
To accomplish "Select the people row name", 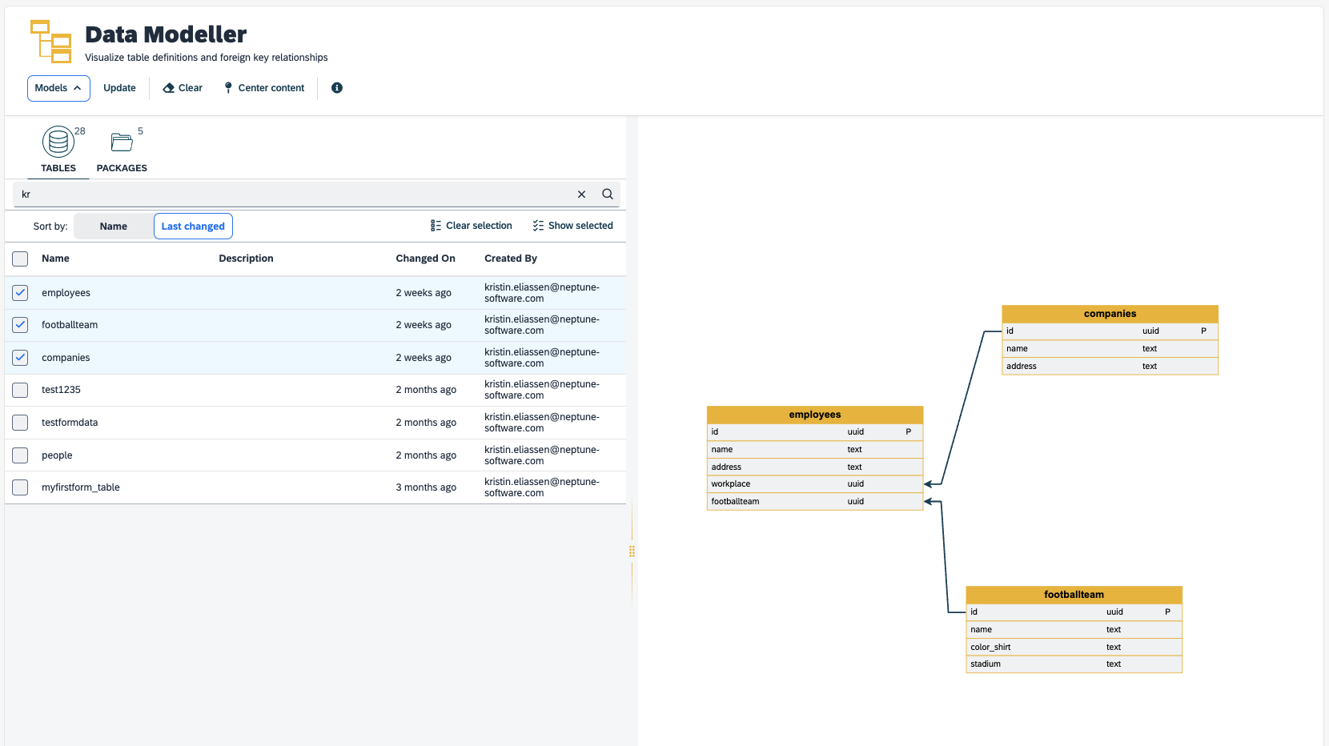I will click(x=57, y=455).
